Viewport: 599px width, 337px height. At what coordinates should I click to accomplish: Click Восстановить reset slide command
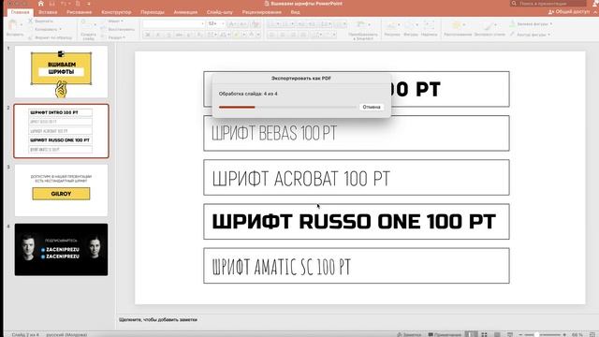(x=119, y=29)
